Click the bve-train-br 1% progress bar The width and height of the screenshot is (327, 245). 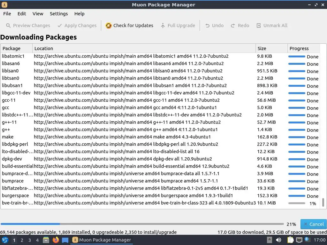(x=297, y=203)
